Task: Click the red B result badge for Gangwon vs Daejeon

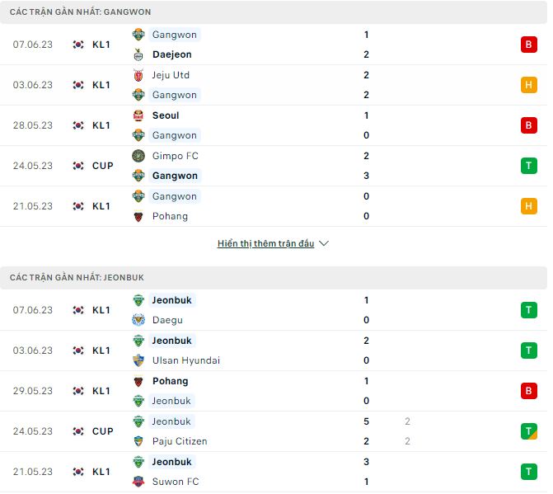Action: [528, 45]
